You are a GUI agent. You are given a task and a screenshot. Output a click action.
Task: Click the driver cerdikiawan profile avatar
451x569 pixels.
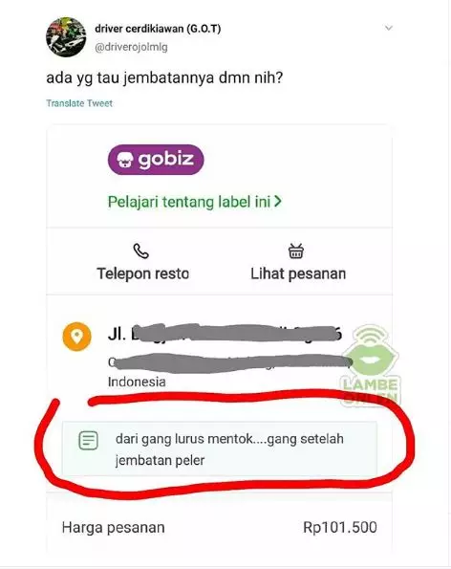pos(66,37)
